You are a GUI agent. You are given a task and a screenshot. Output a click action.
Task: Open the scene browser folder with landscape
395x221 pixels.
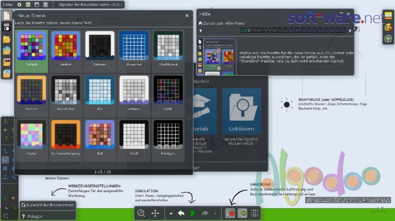(x=6, y=51)
